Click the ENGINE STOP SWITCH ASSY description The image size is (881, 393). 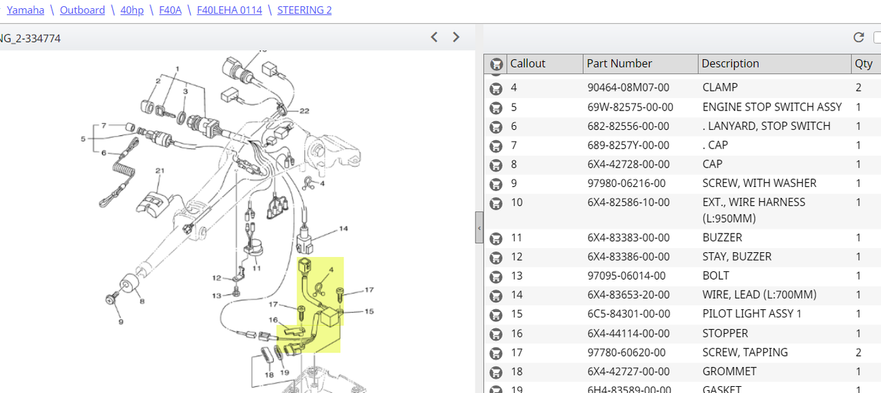pyautogui.click(x=772, y=107)
